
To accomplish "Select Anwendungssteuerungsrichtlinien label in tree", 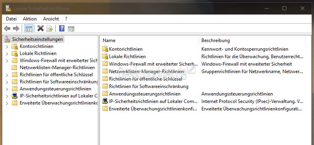I will pos(55,89).
